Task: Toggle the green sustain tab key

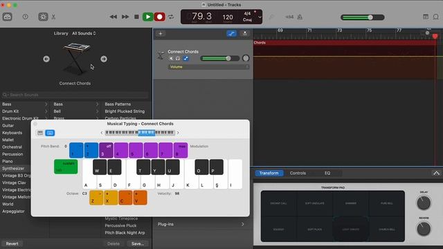Action: click(66, 167)
